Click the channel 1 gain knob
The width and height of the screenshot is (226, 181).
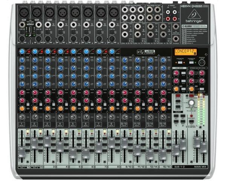tap(22, 39)
